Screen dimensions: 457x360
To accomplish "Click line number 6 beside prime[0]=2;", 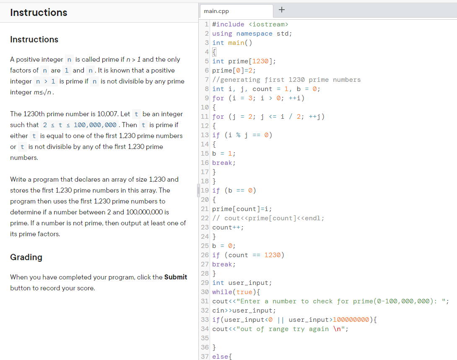I will 205,70.
